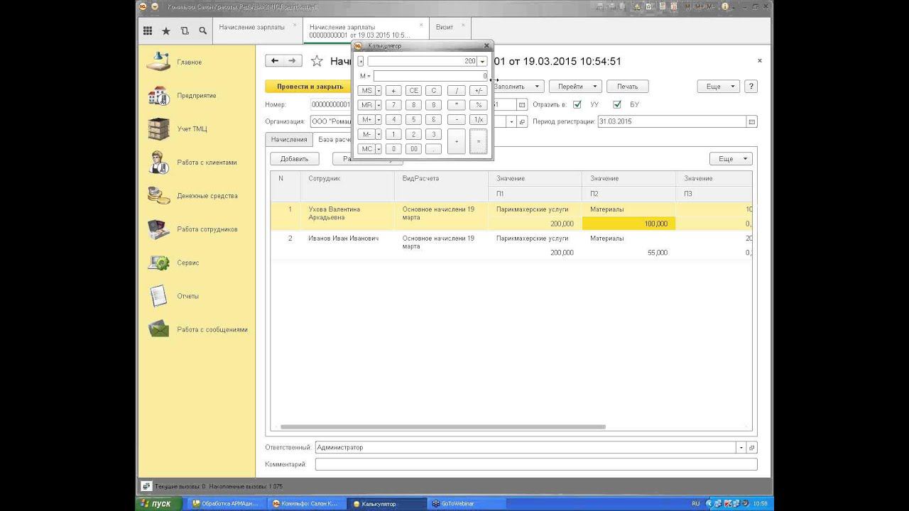
Task: Click the RU language indicator in tray
Action: [695, 504]
